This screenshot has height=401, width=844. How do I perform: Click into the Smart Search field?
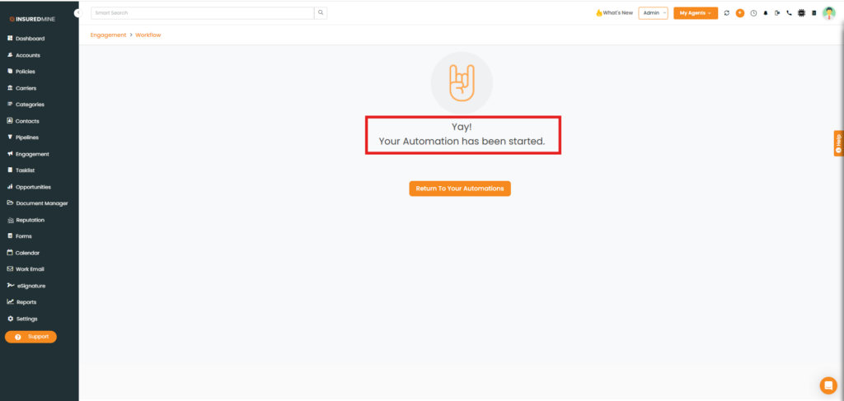click(x=202, y=13)
